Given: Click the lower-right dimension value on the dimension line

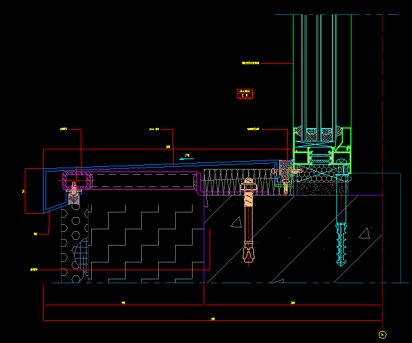Looking at the screenshot, I should click(x=292, y=303).
